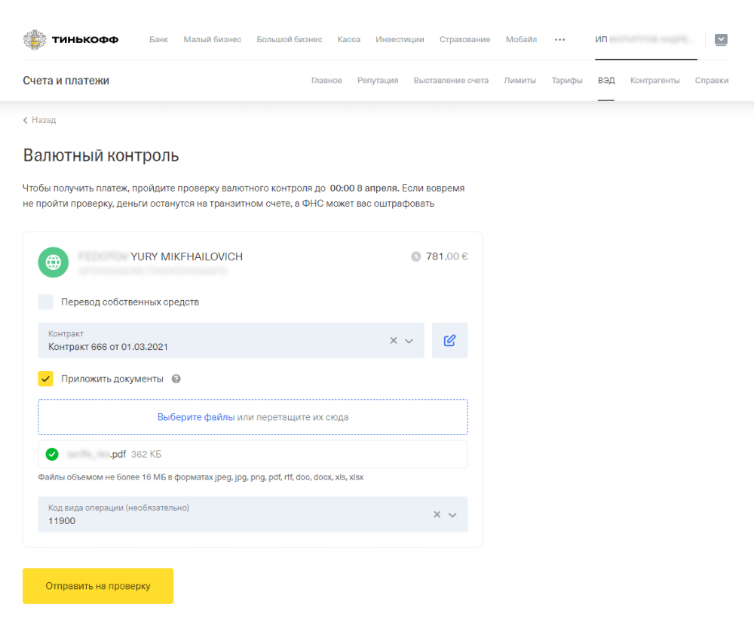Switch to the Контрагенты tab

pos(654,81)
